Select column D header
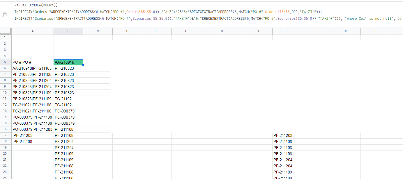The image size is (403, 179). 127,31
